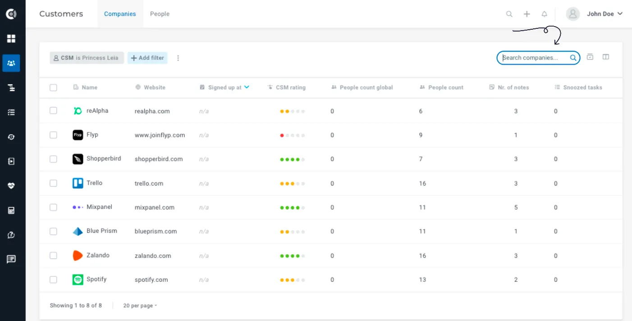The width and height of the screenshot is (632, 321).
Task: Open the column layout icon
Action: tap(606, 57)
